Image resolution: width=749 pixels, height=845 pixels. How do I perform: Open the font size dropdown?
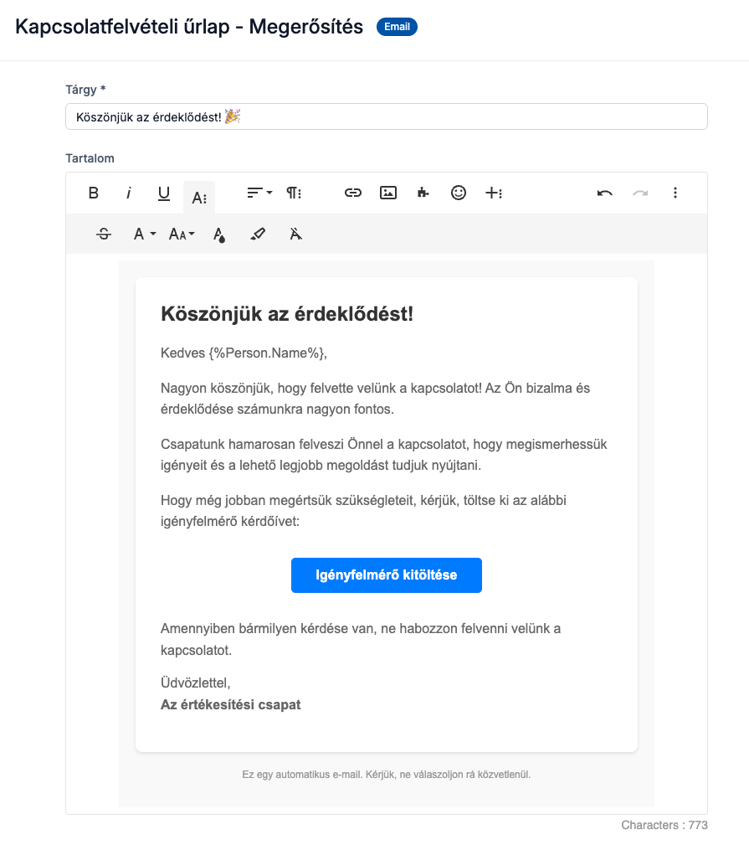182,234
